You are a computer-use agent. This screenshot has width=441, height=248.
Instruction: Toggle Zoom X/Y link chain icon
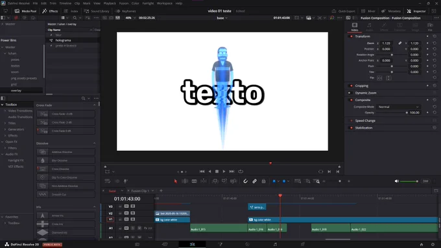point(399,43)
